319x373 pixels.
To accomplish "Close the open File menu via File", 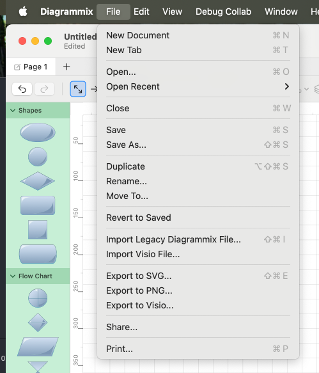I will tap(113, 12).
